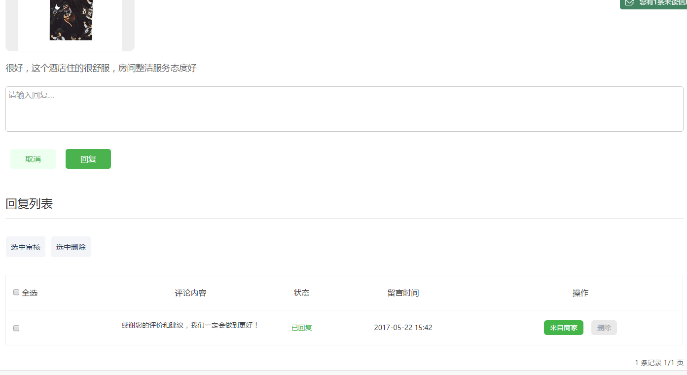Image resolution: width=687 pixels, height=375 pixels.
Task: Click the 来自商家 green tag button
Action: (563, 328)
